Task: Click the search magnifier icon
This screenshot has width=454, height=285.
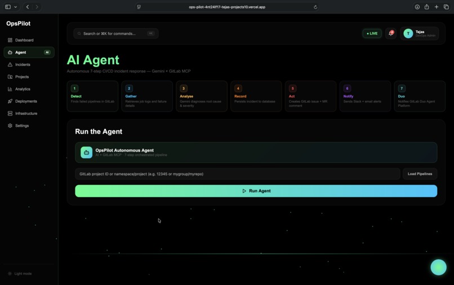Action: (x=79, y=34)
